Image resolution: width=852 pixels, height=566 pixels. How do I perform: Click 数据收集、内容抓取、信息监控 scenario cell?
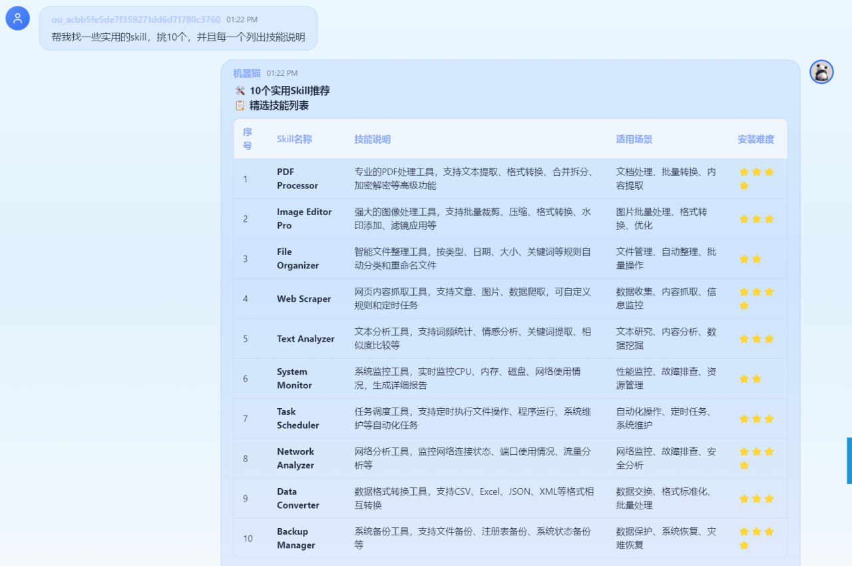[666, 298]
